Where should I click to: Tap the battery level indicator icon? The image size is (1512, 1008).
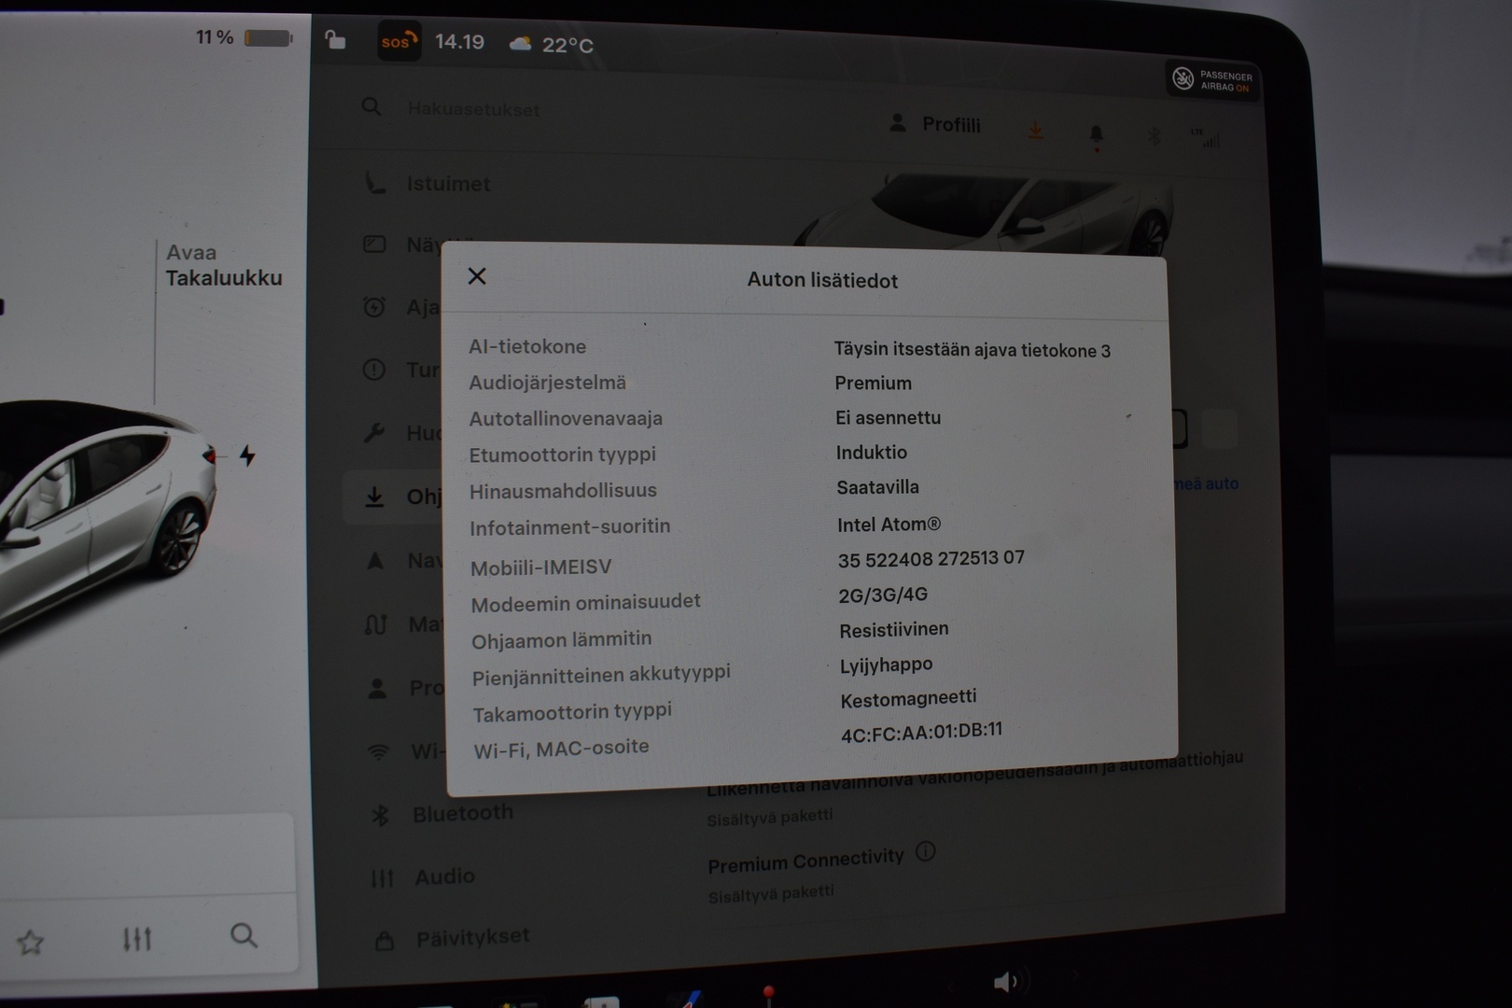coord(269,38)
